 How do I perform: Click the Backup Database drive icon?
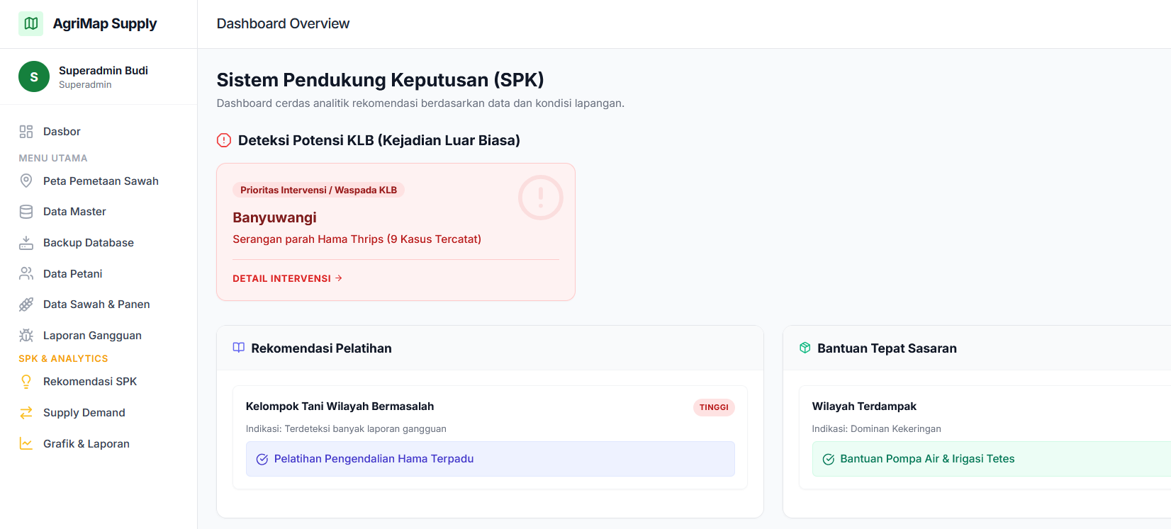26,243
